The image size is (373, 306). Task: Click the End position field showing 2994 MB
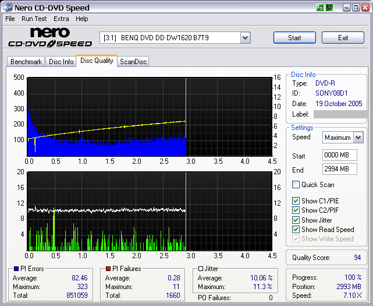[339, 170]
